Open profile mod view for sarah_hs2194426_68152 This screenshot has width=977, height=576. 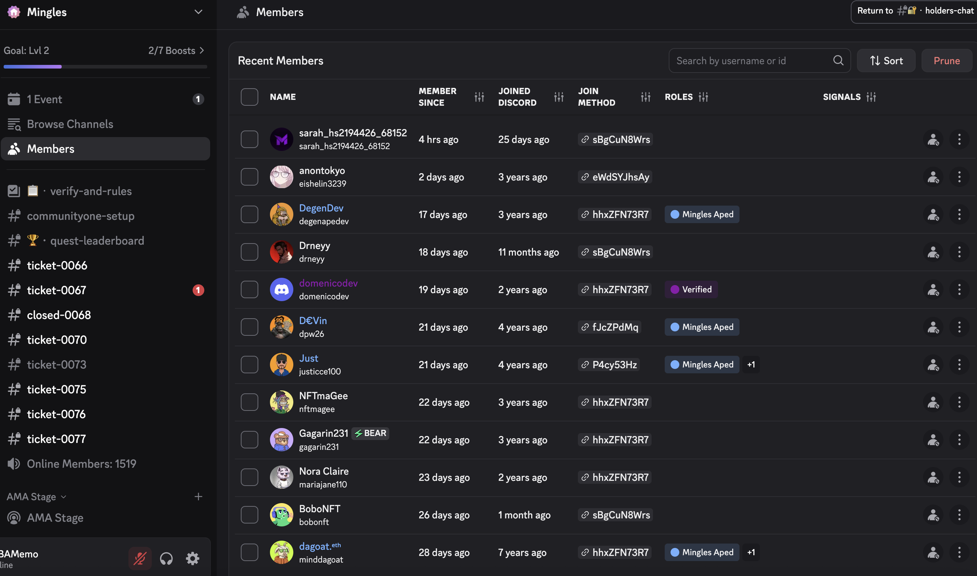coord(933,139)
